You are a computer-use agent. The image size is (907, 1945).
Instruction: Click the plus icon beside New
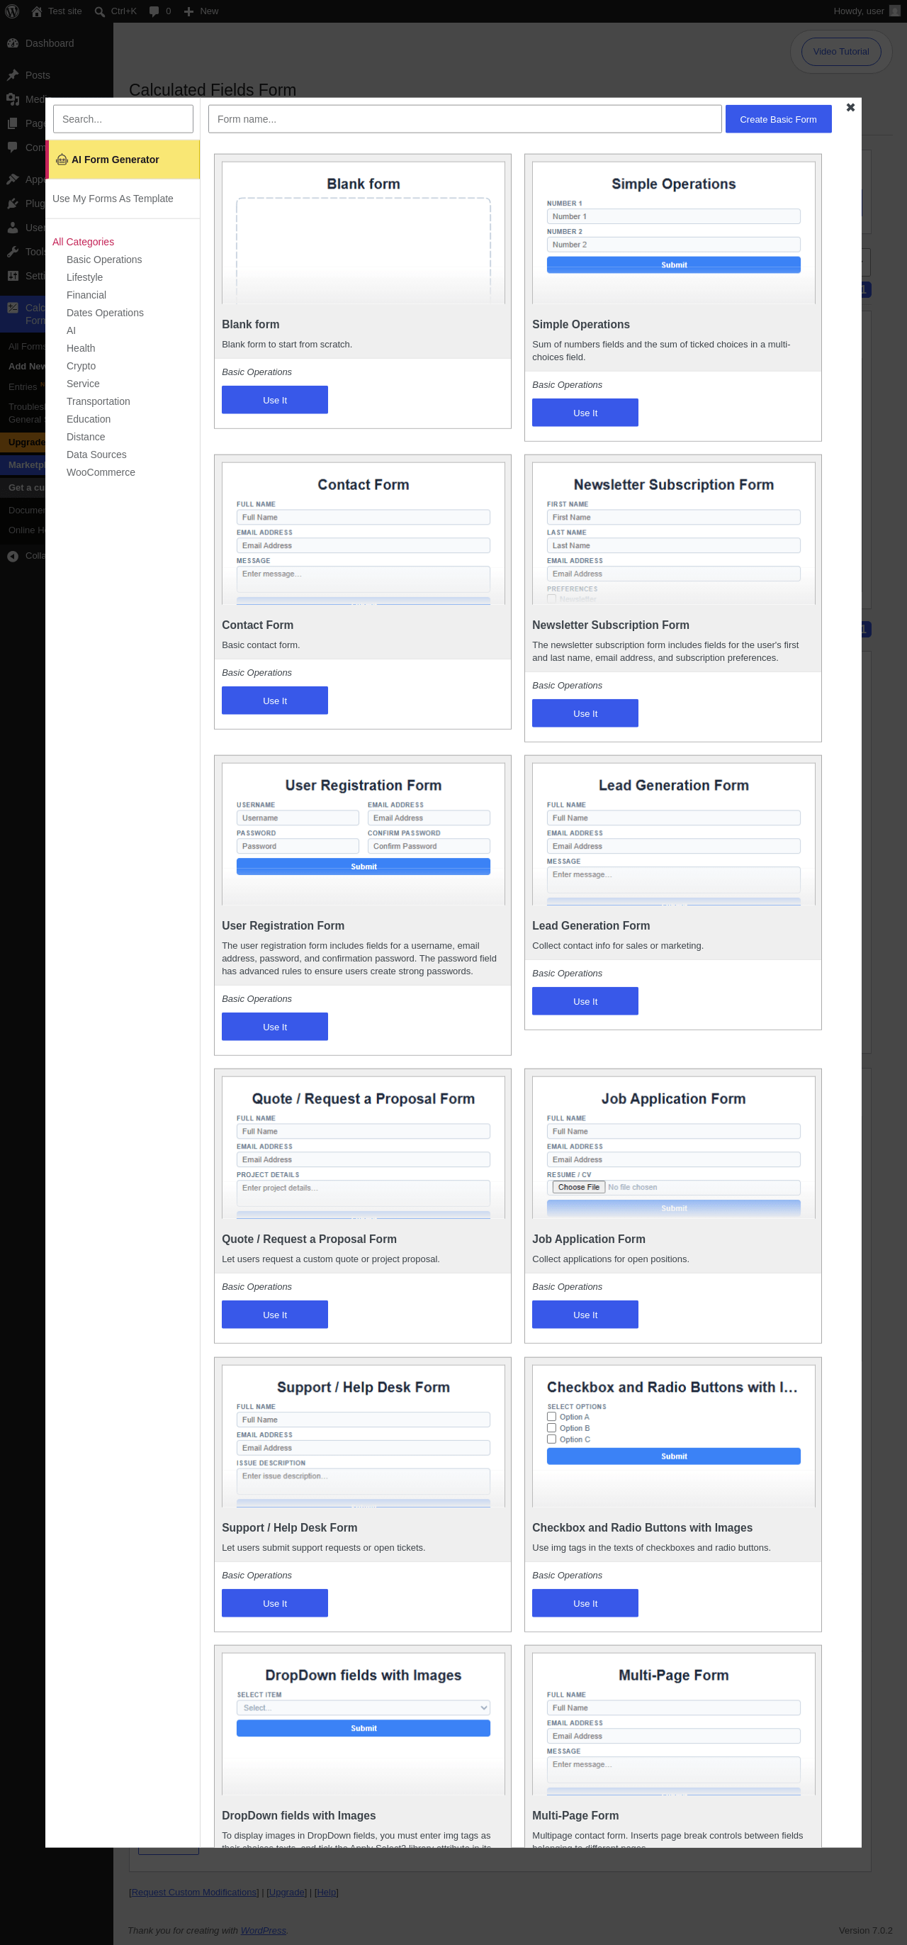pyautogui.click(x=188, y=11)
